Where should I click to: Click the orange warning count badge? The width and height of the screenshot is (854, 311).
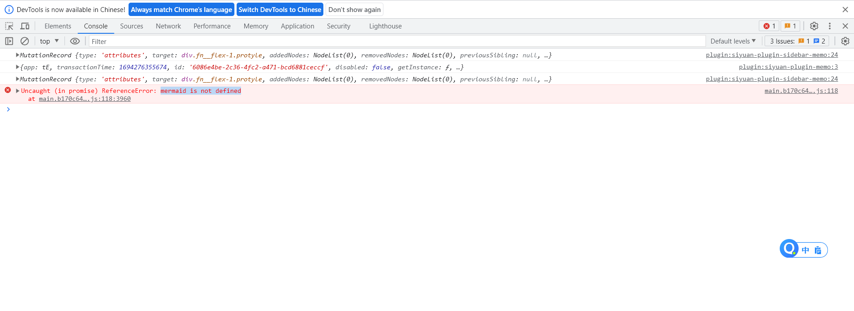(790, 26)
